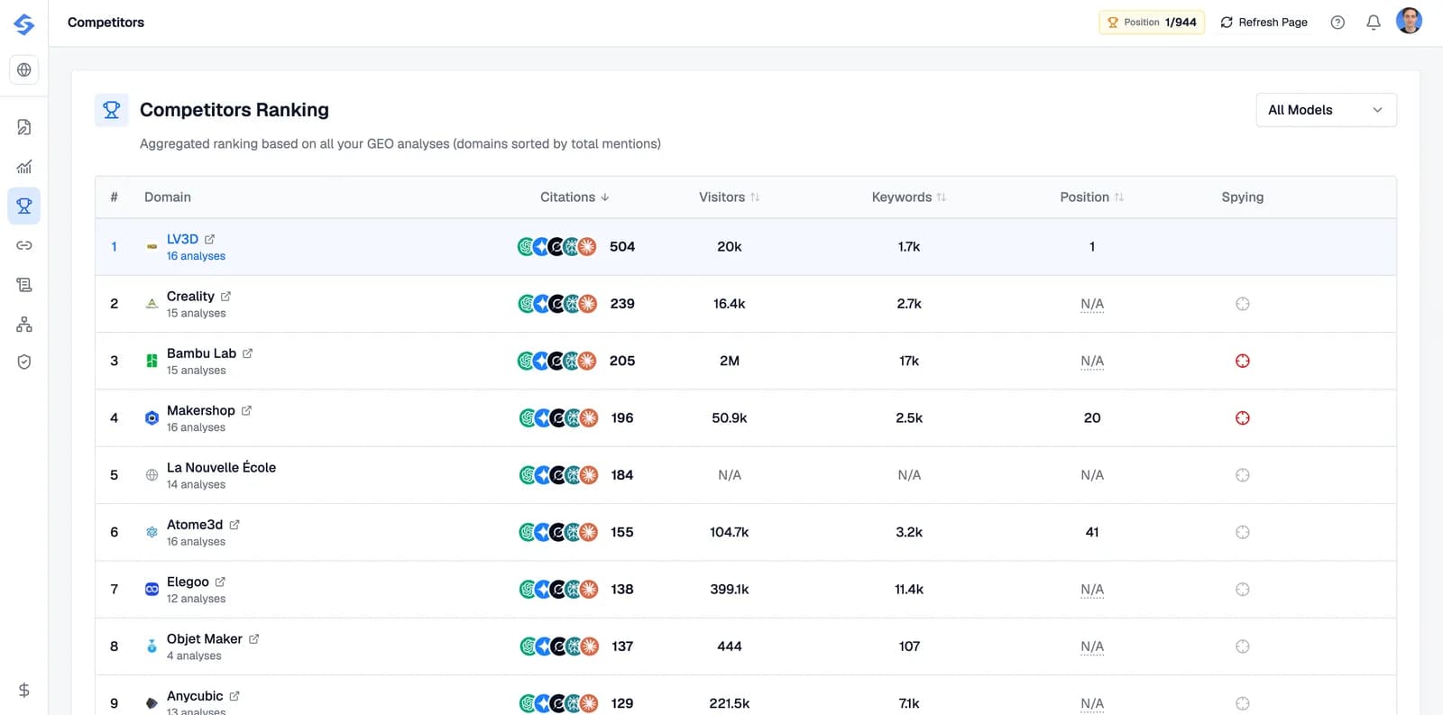Open Makershop external link icon
Screen dimensions: 1443x715
click(x=247, y=410)
